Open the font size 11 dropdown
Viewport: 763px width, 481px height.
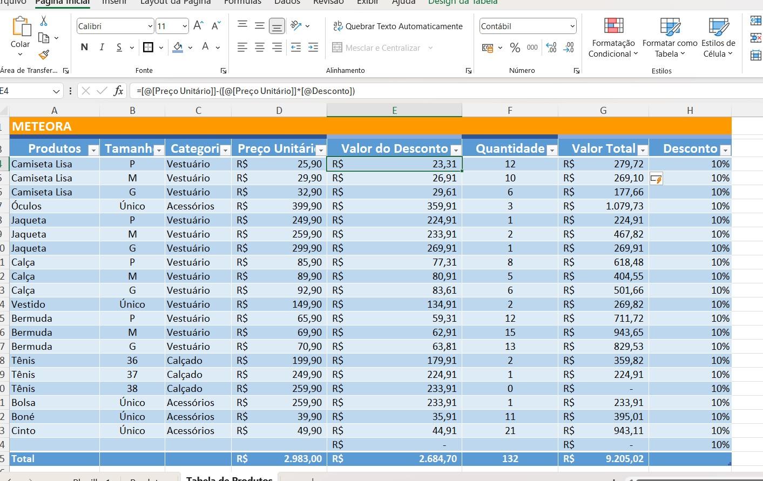point(185,26)
